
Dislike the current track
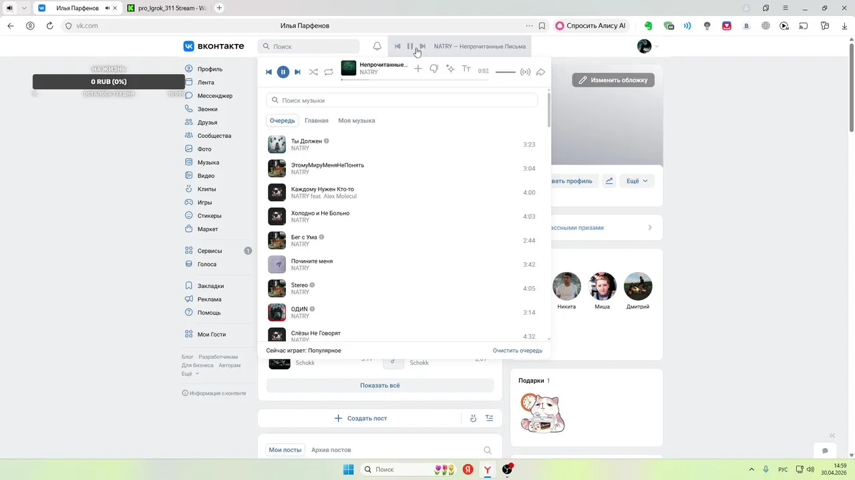pyautogui.click(x=434, y=69)
